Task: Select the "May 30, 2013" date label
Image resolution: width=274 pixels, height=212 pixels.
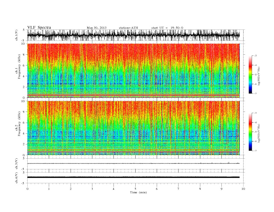Action: tap(97, 28)
